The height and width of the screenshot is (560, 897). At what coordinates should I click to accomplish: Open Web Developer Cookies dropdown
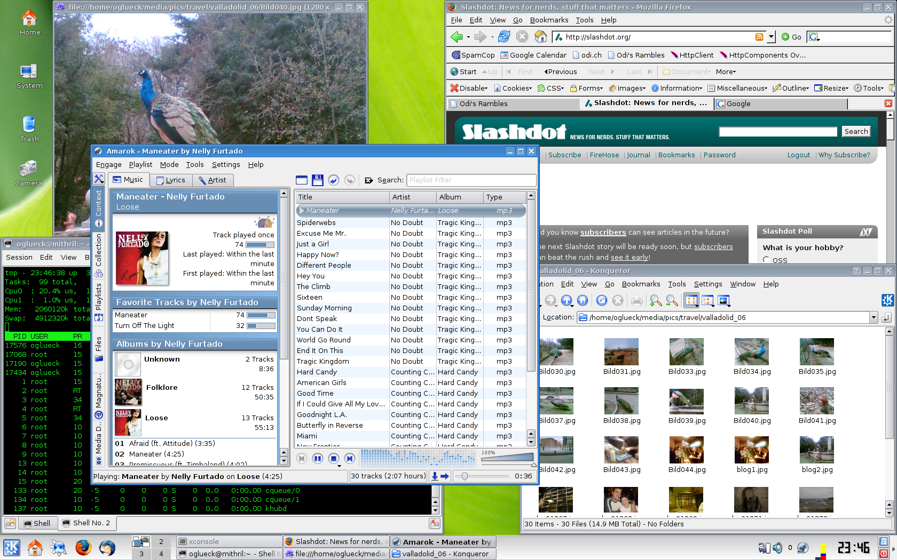pos(513,88)
